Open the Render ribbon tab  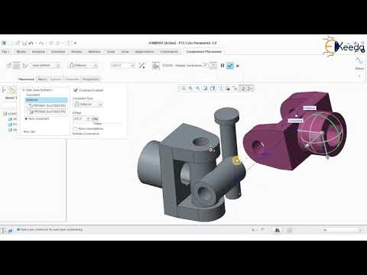pyautogui.click(x=76, y=52)
